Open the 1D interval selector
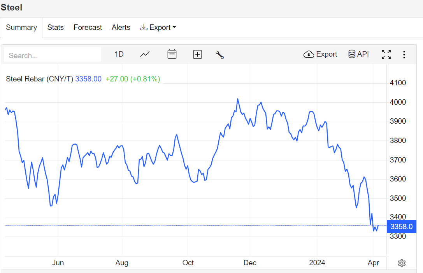 [x=119, y=54]
